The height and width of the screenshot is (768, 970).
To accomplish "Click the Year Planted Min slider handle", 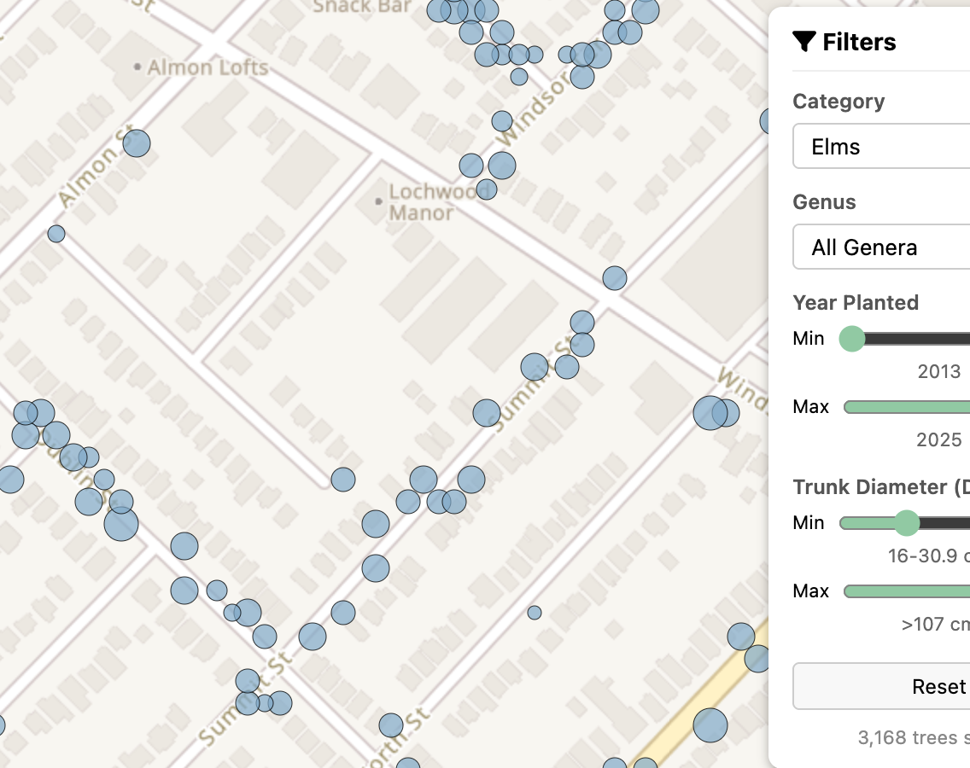I will tap(851, 339).
